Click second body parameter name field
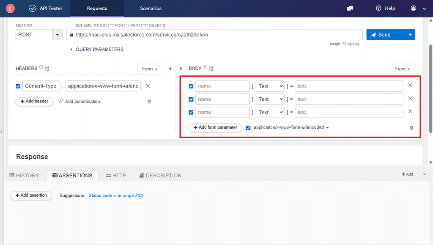Image resolution: width=433 pixels, height=245 pixels. tap(222, 99)
